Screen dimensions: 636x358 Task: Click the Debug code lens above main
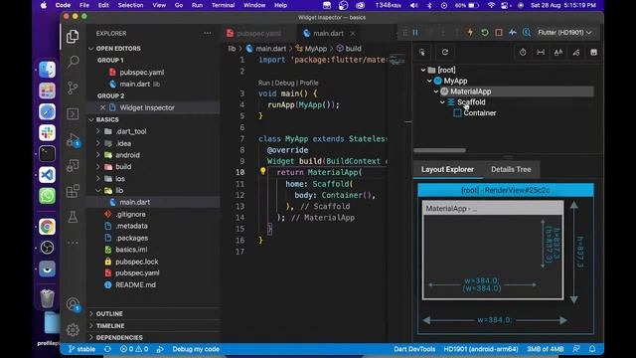pos(284,83)
